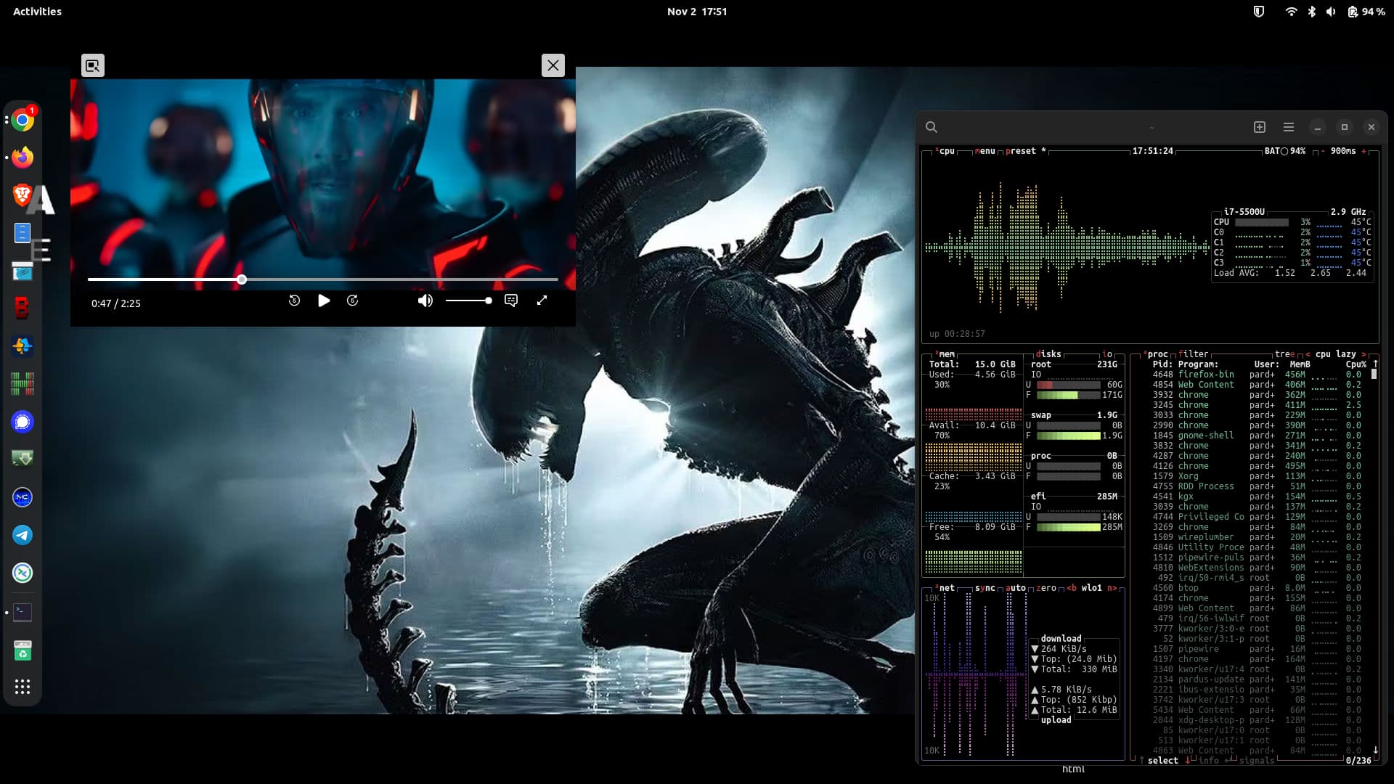Viewport: 1394px width, 784px height.
Task: Toggle net auto scaling in btop
Action: (x=1016, y=588)
